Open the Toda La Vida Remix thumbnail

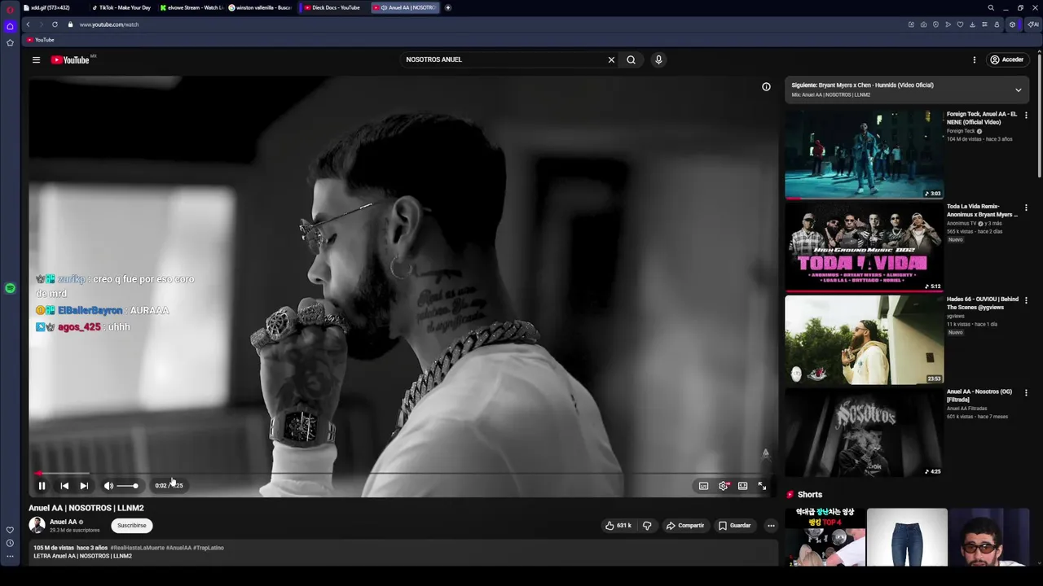(x=864, y=247)
